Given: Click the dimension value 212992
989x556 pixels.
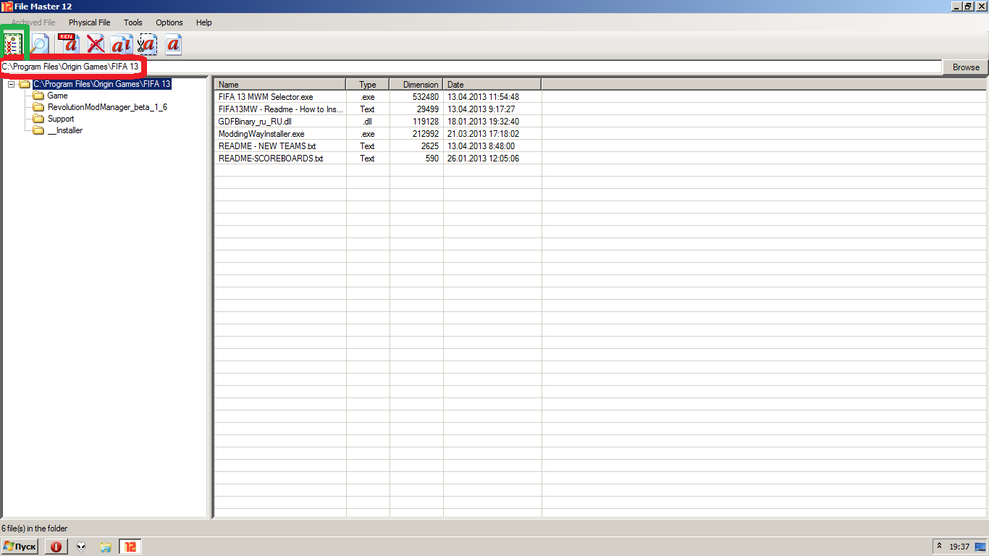Looking at the screenshot, I should tap(426, 134).
